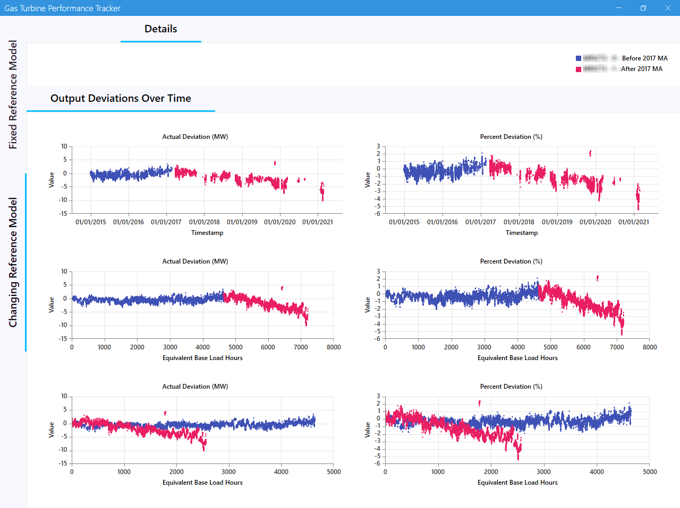Toggle the Before 2017 MA legend label
Viewport: 680px width, 508px height.
pyautogui.click(x=644, y=58)
